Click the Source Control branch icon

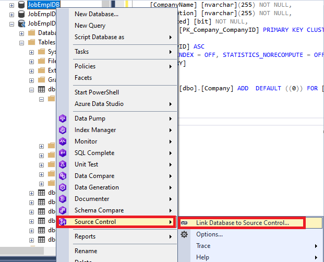tap(63, 222)
